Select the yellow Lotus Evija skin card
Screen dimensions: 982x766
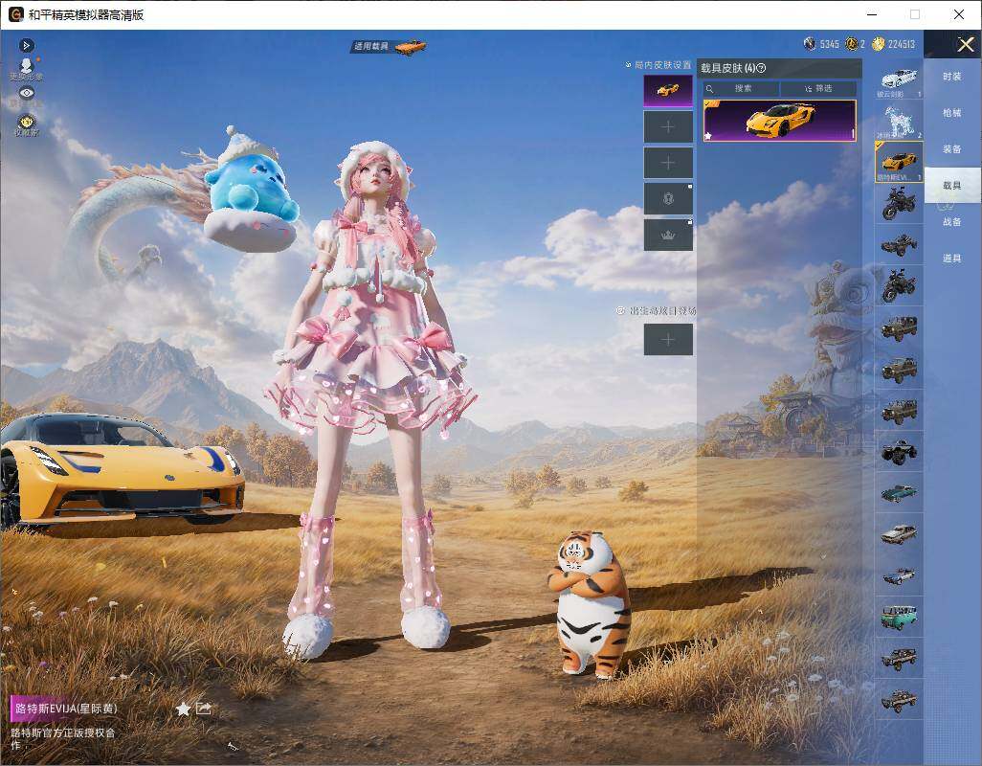click(x=780, y=121)
